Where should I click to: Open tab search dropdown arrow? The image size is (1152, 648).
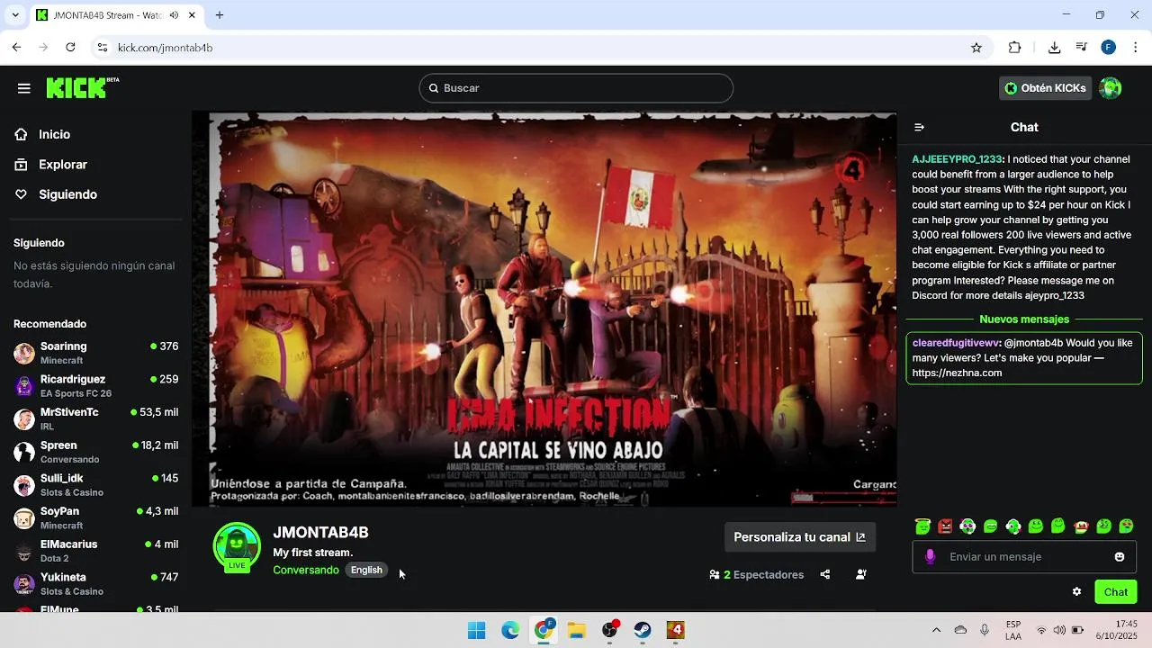point(15,15)
